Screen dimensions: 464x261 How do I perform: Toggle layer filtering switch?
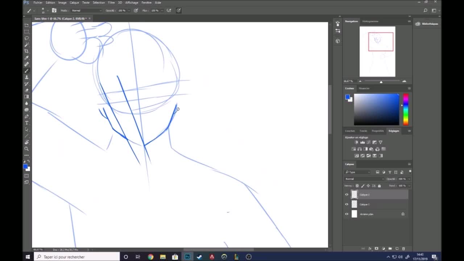(x=410, y=171)
